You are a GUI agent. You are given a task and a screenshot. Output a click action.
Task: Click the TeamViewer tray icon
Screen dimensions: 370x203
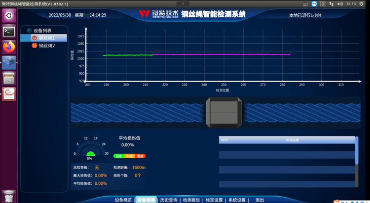[315, 4]
